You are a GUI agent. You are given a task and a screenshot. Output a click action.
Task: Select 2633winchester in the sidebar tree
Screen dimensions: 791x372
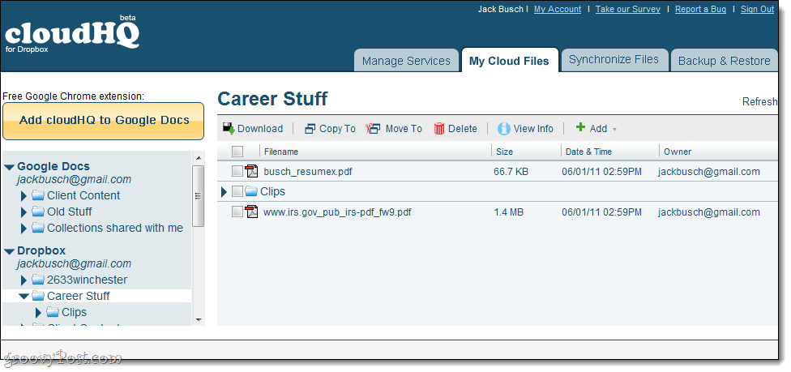click(88, 280)
